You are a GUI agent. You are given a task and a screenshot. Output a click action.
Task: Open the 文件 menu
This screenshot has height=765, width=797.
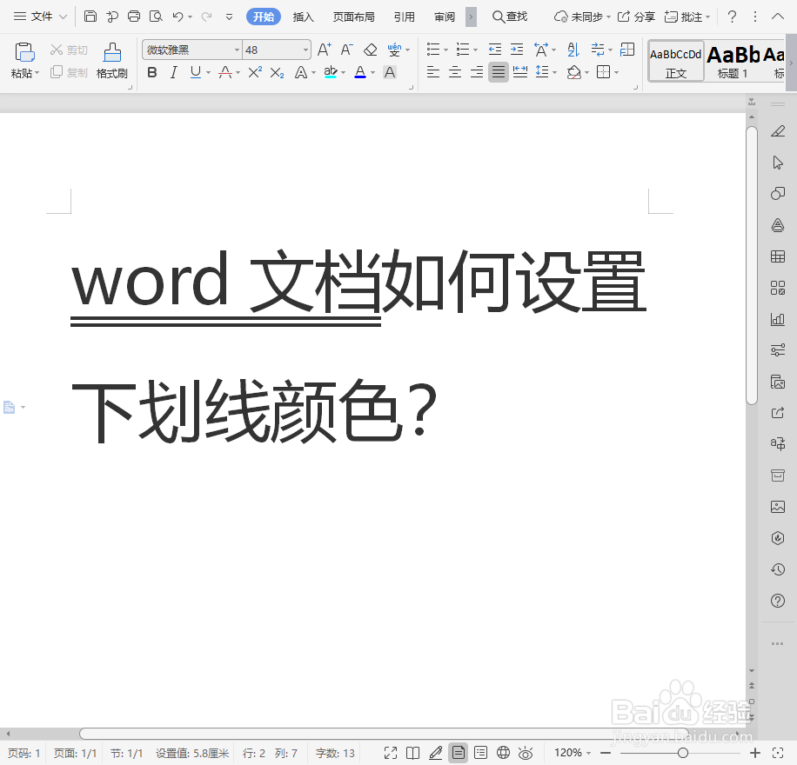40,17
